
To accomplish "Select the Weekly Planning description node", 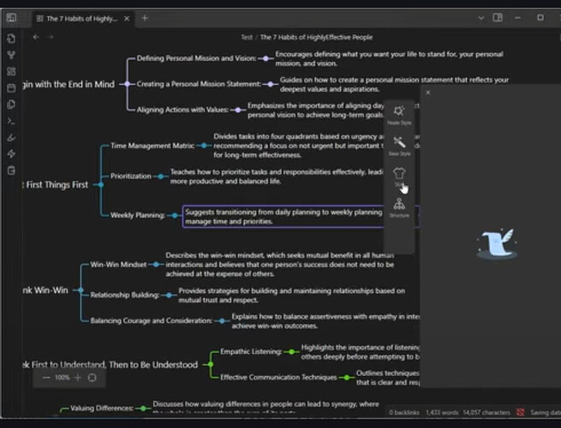I will [283, 216].
